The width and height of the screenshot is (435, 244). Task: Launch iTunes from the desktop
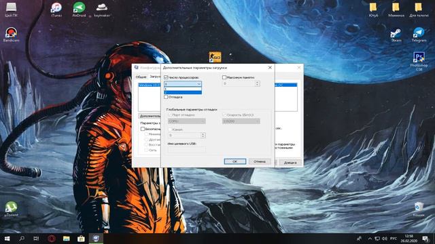tap(56, 9)
